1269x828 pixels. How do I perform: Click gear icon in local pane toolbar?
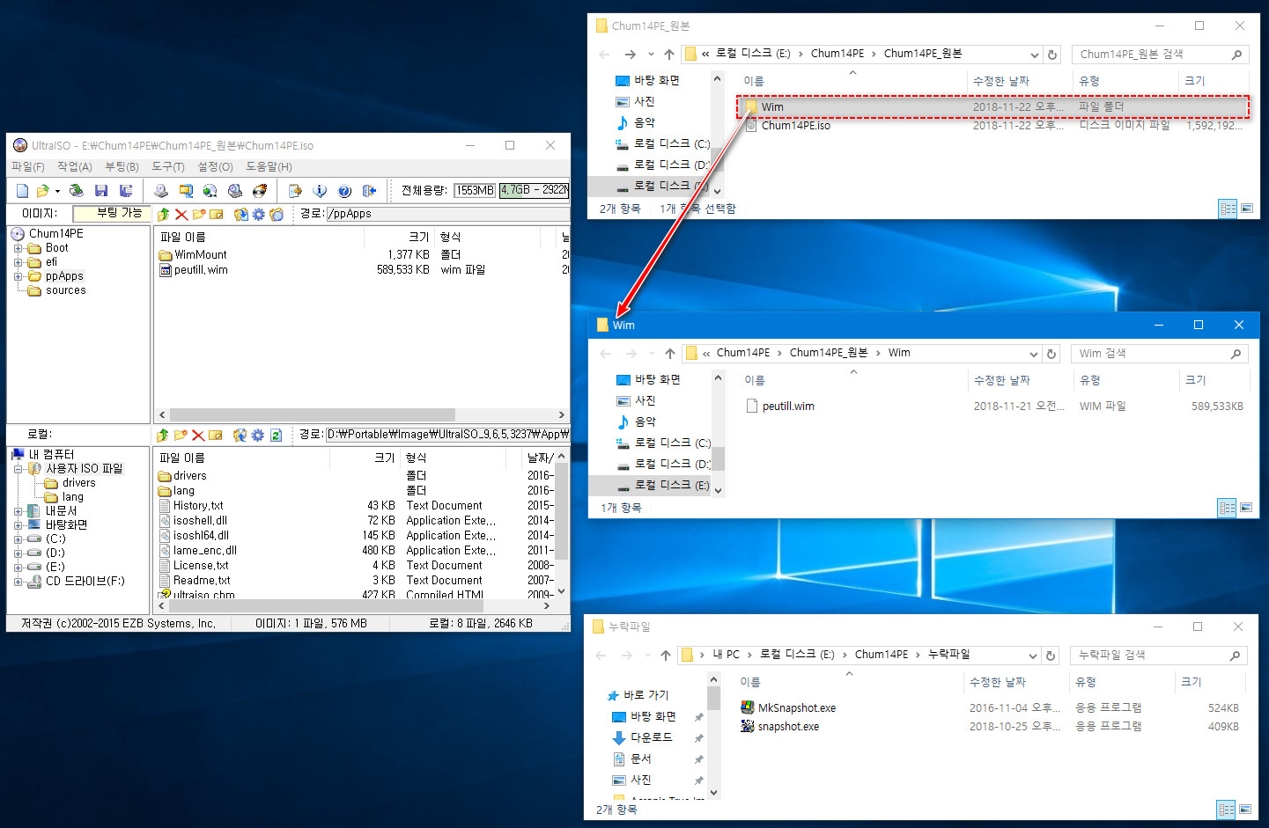(x=257, y=435)
